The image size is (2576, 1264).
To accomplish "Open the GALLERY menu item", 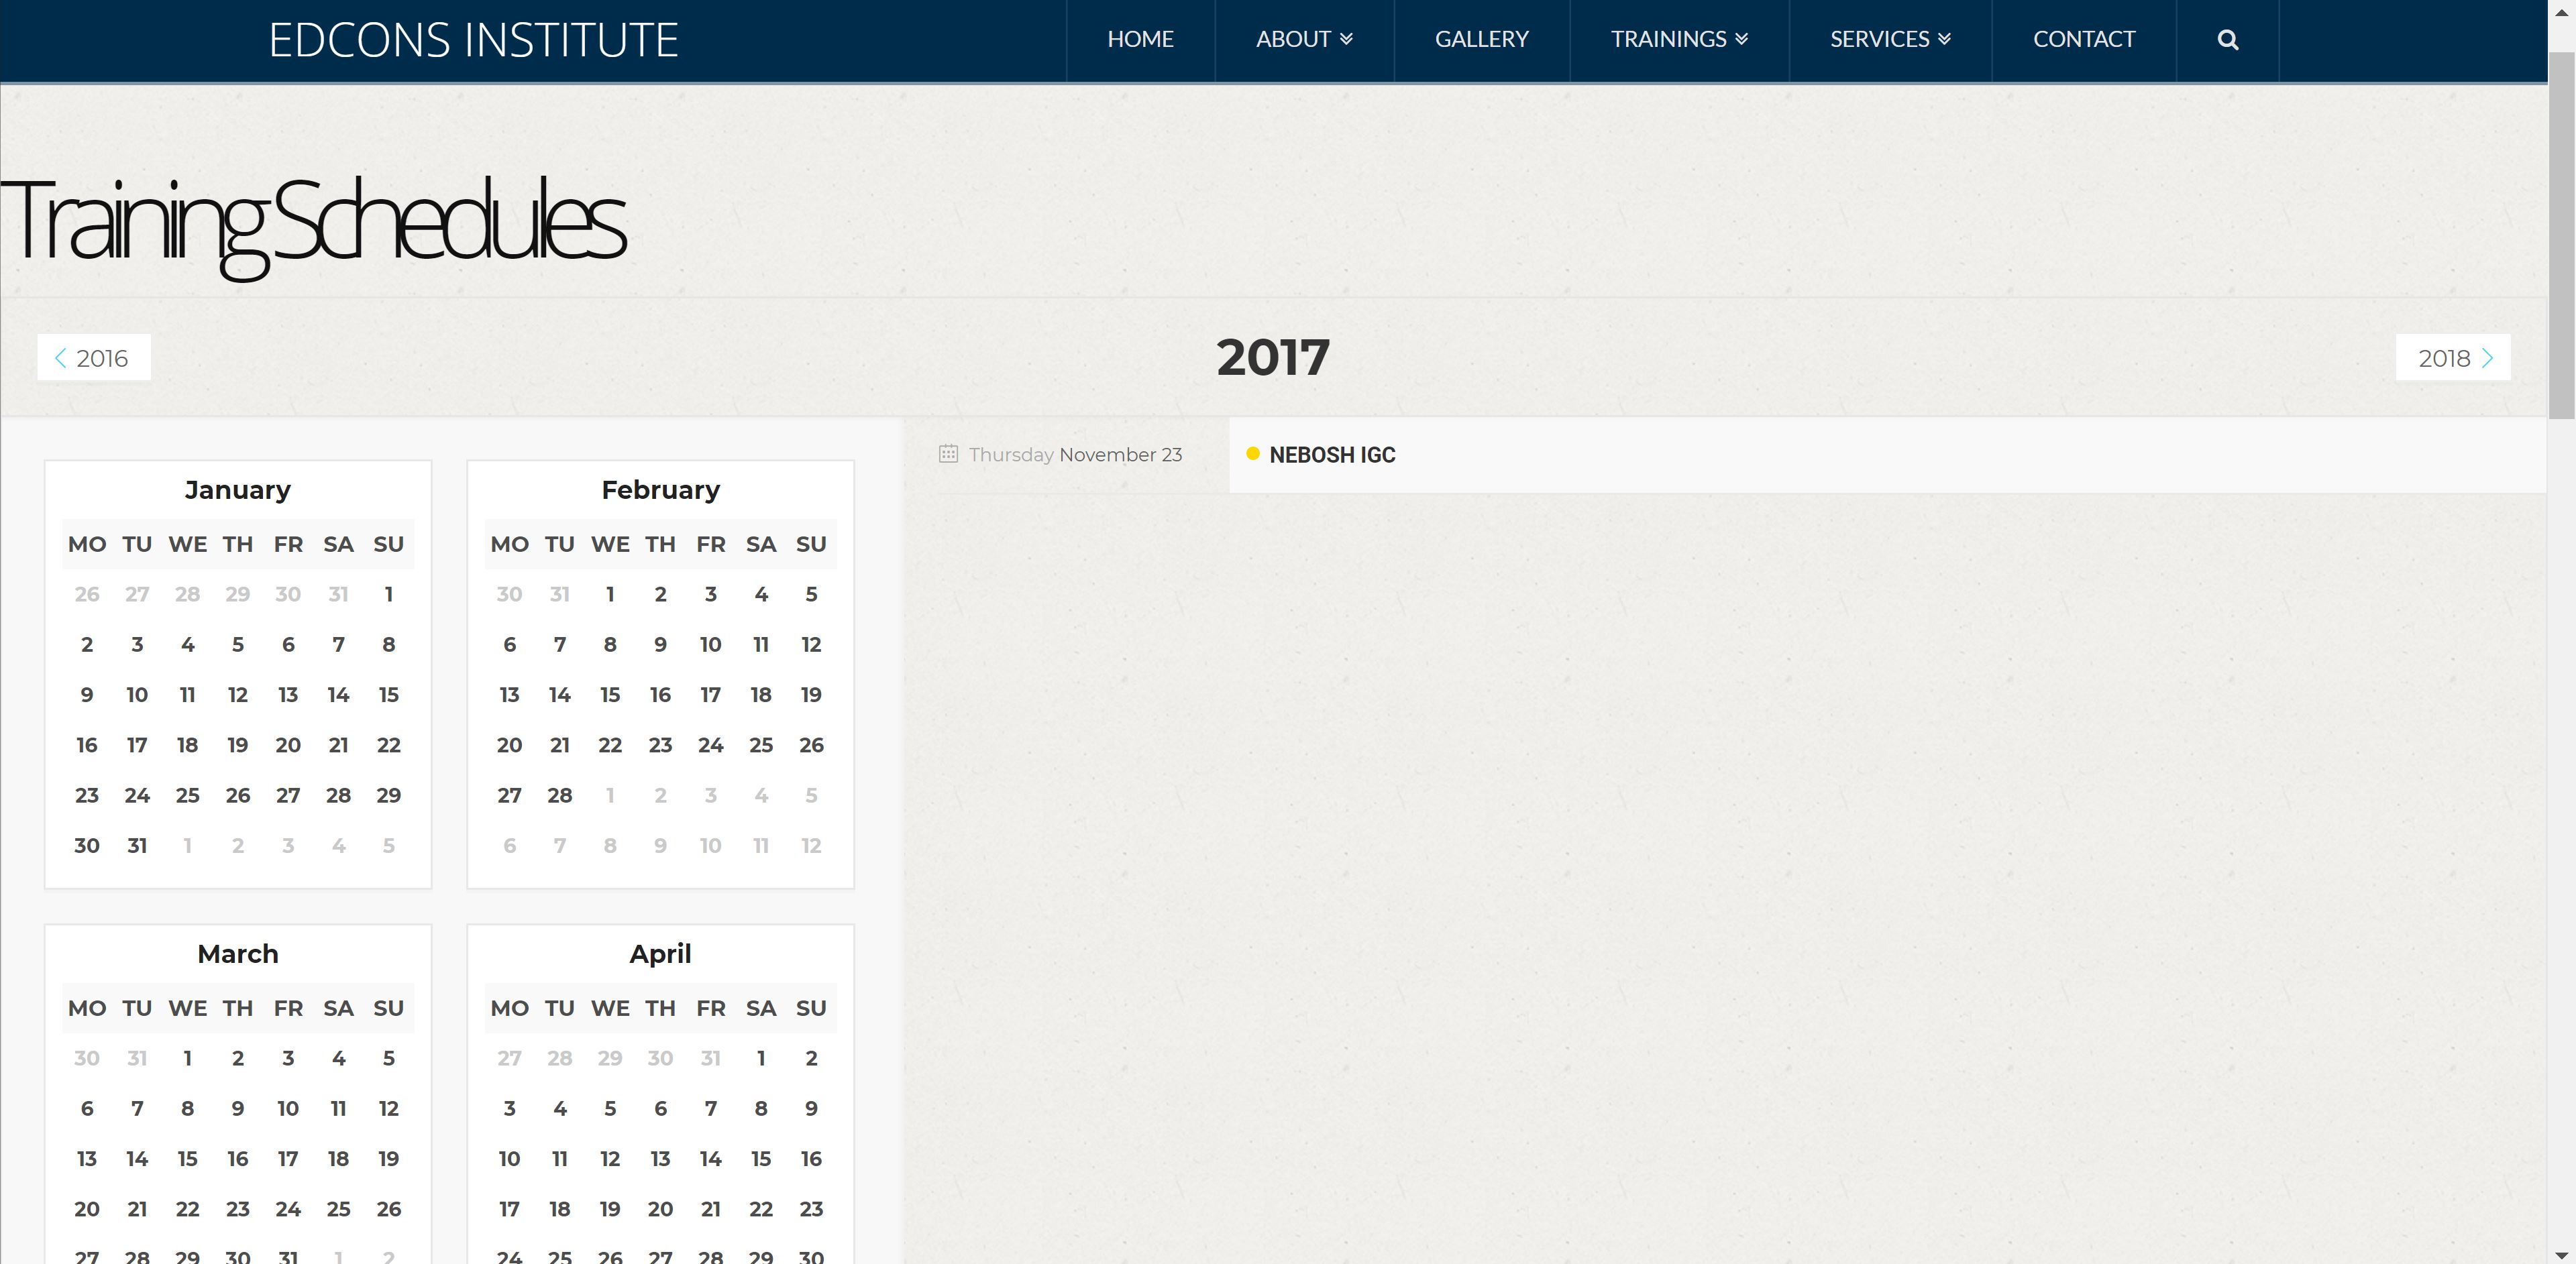I will point(1481,40).
